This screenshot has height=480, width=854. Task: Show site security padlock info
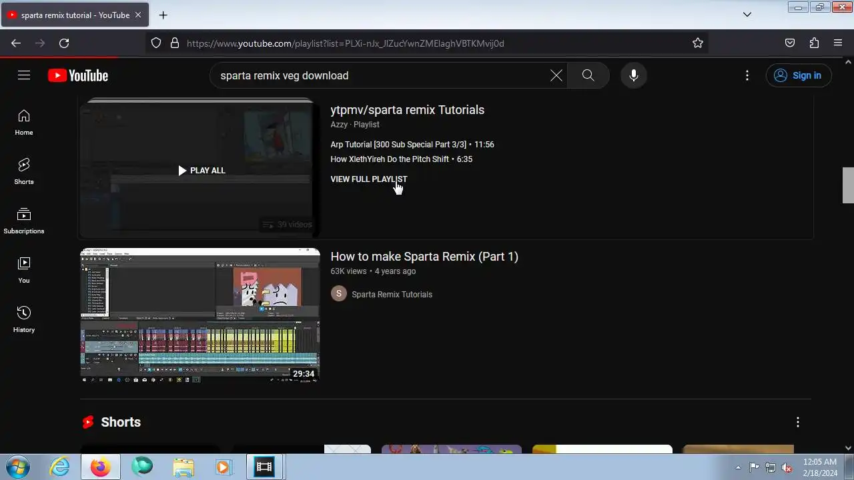(175, 43)
